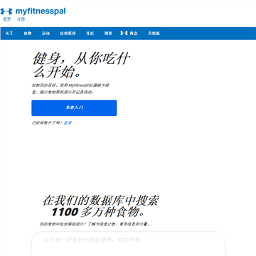Open the 博客 navigation item
256x256 pixels.
point(108,33)
